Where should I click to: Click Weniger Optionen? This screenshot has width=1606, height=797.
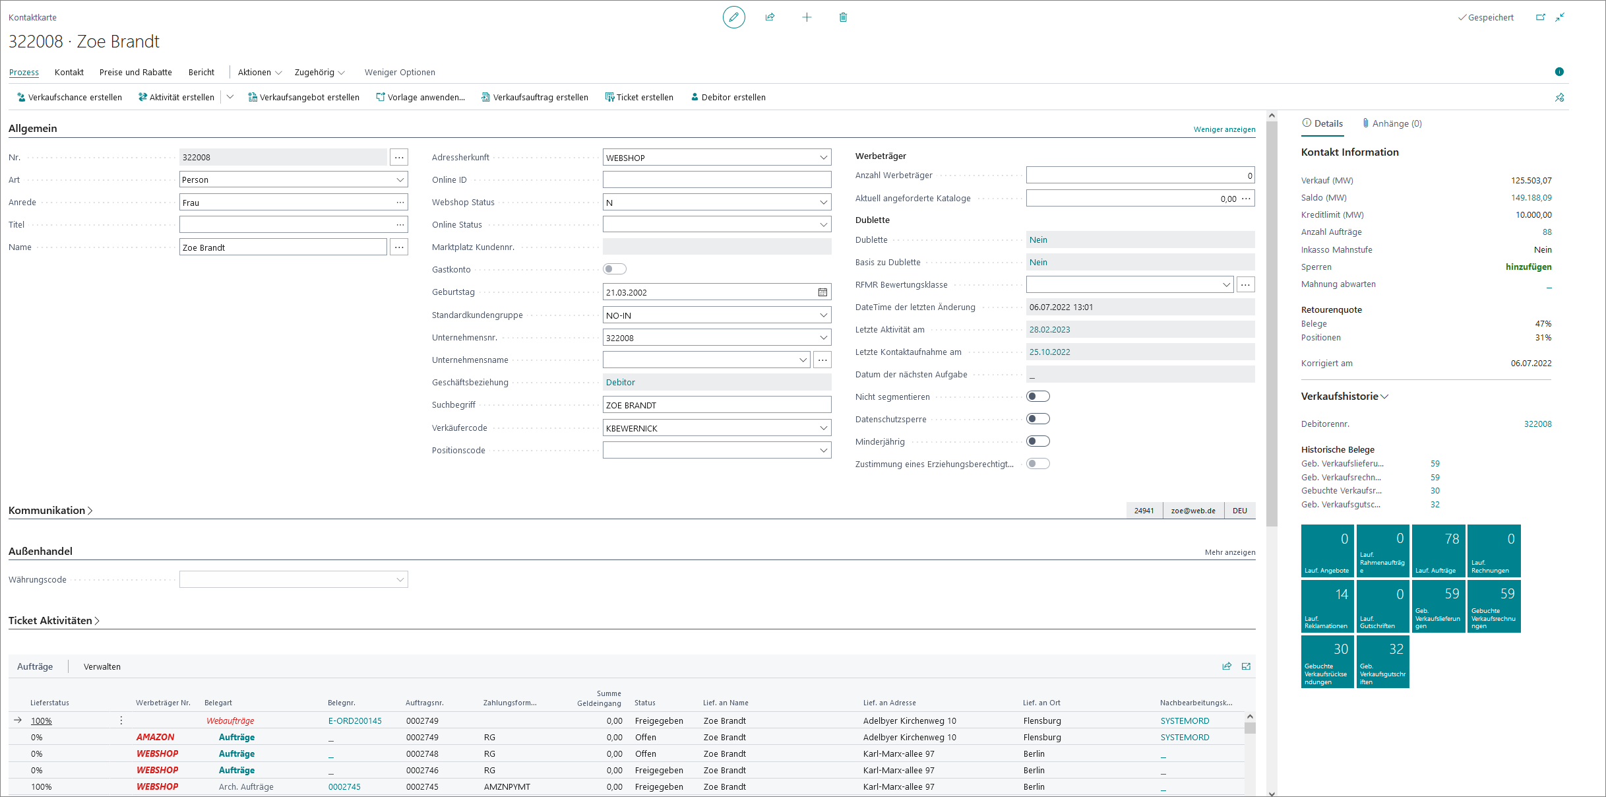click(x=400, y=73)
